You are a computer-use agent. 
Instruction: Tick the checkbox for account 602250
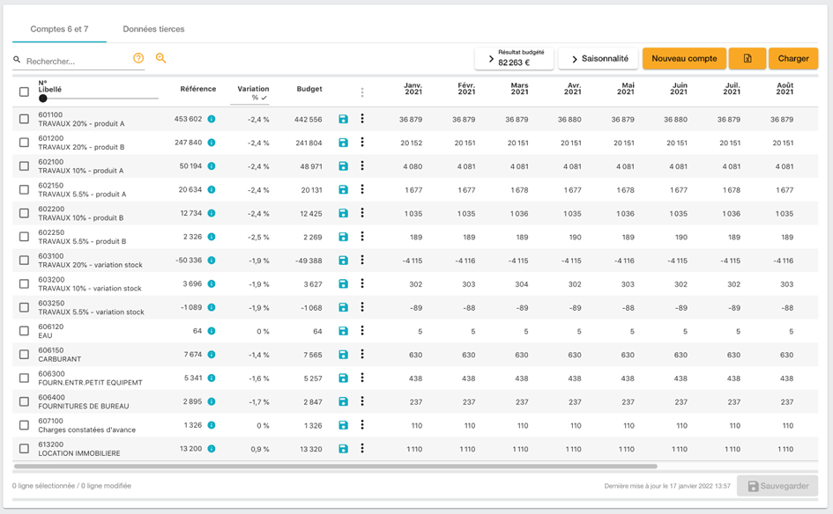tap(24, 237)
